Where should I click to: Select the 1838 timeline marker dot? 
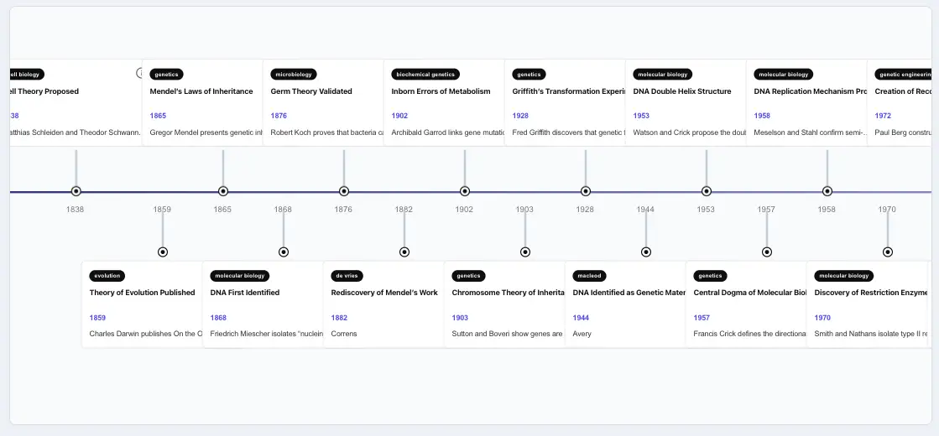pyautogui.click(x=76, y=191)
